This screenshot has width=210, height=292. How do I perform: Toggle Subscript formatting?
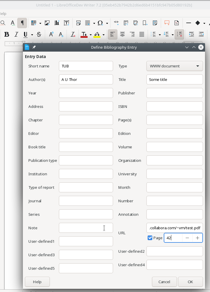(61, 35)
